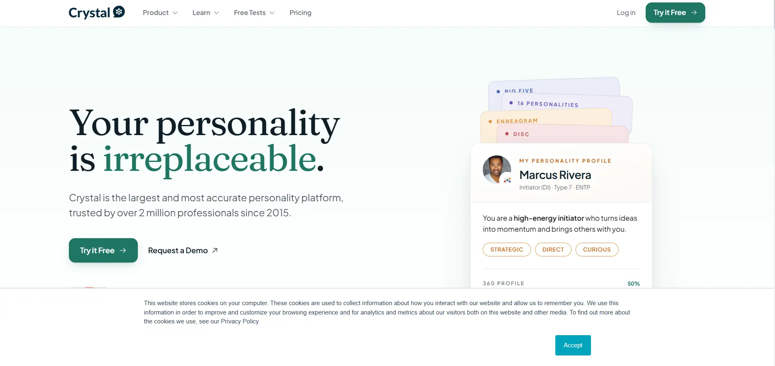This screenshot has width=775, height=366.
Task: Click the Log in link
Action: coord(626,13)
